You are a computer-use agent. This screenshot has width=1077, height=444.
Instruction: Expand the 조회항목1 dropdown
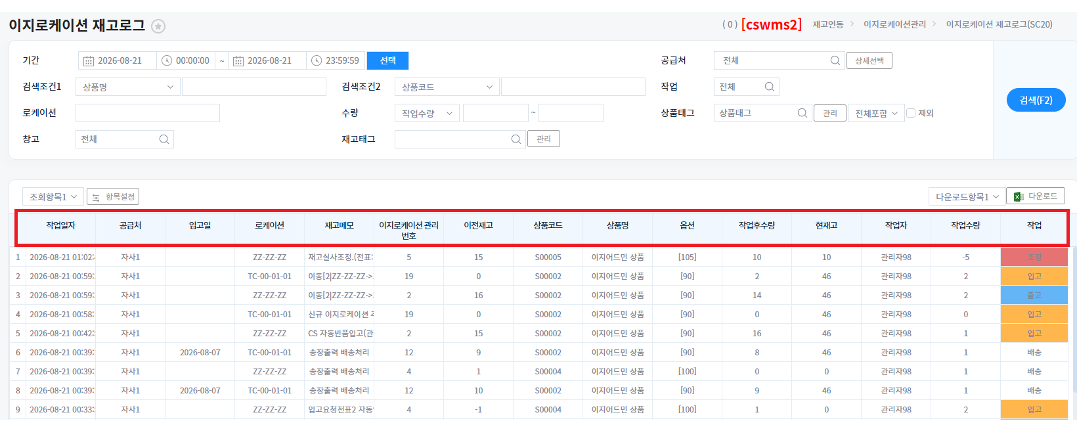pyautogui.click(x=53, y=196)
